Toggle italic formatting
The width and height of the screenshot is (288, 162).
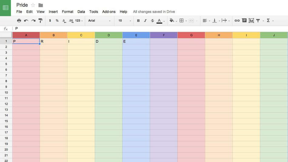pyautogui.click(x=145, y=21)
